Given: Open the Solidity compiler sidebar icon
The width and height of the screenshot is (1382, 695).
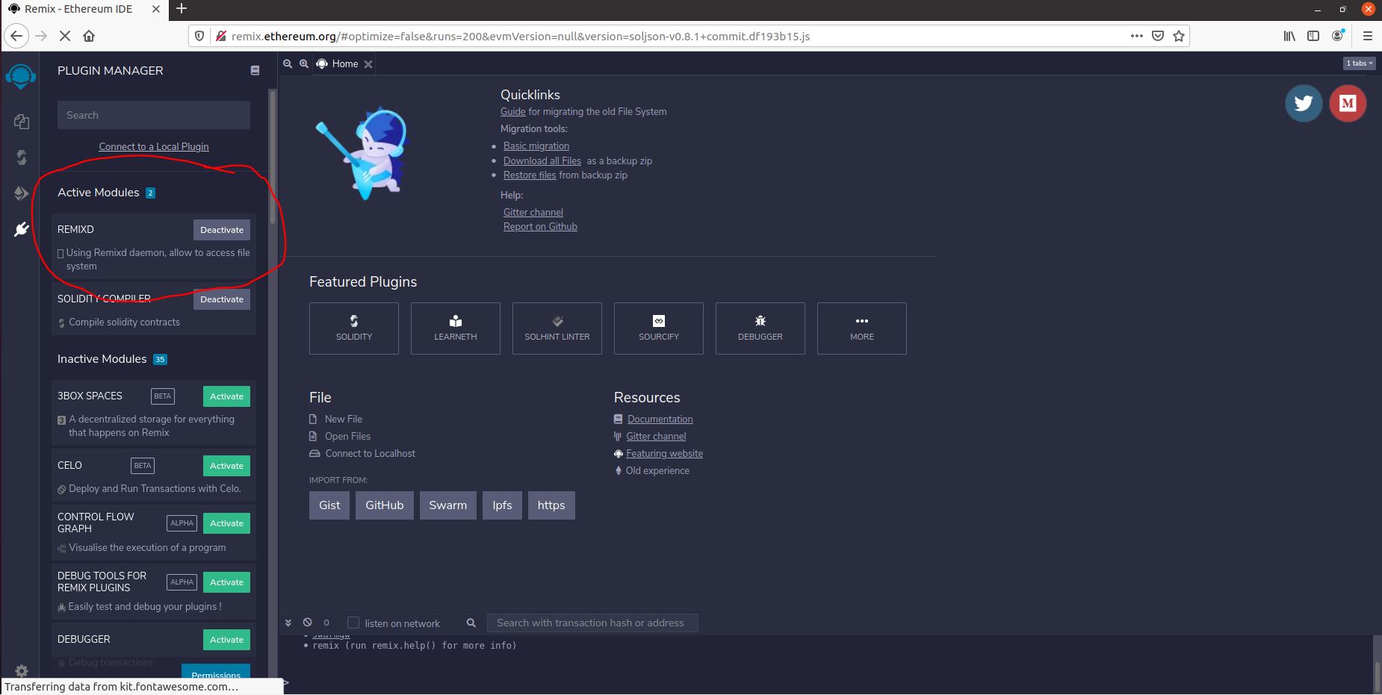Looking at the screenshot, I should tap(22, 157).
